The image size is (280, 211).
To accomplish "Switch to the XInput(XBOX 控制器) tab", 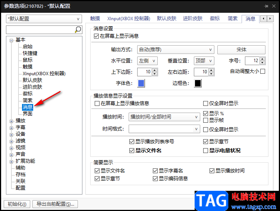I will (x=129, y=19).
